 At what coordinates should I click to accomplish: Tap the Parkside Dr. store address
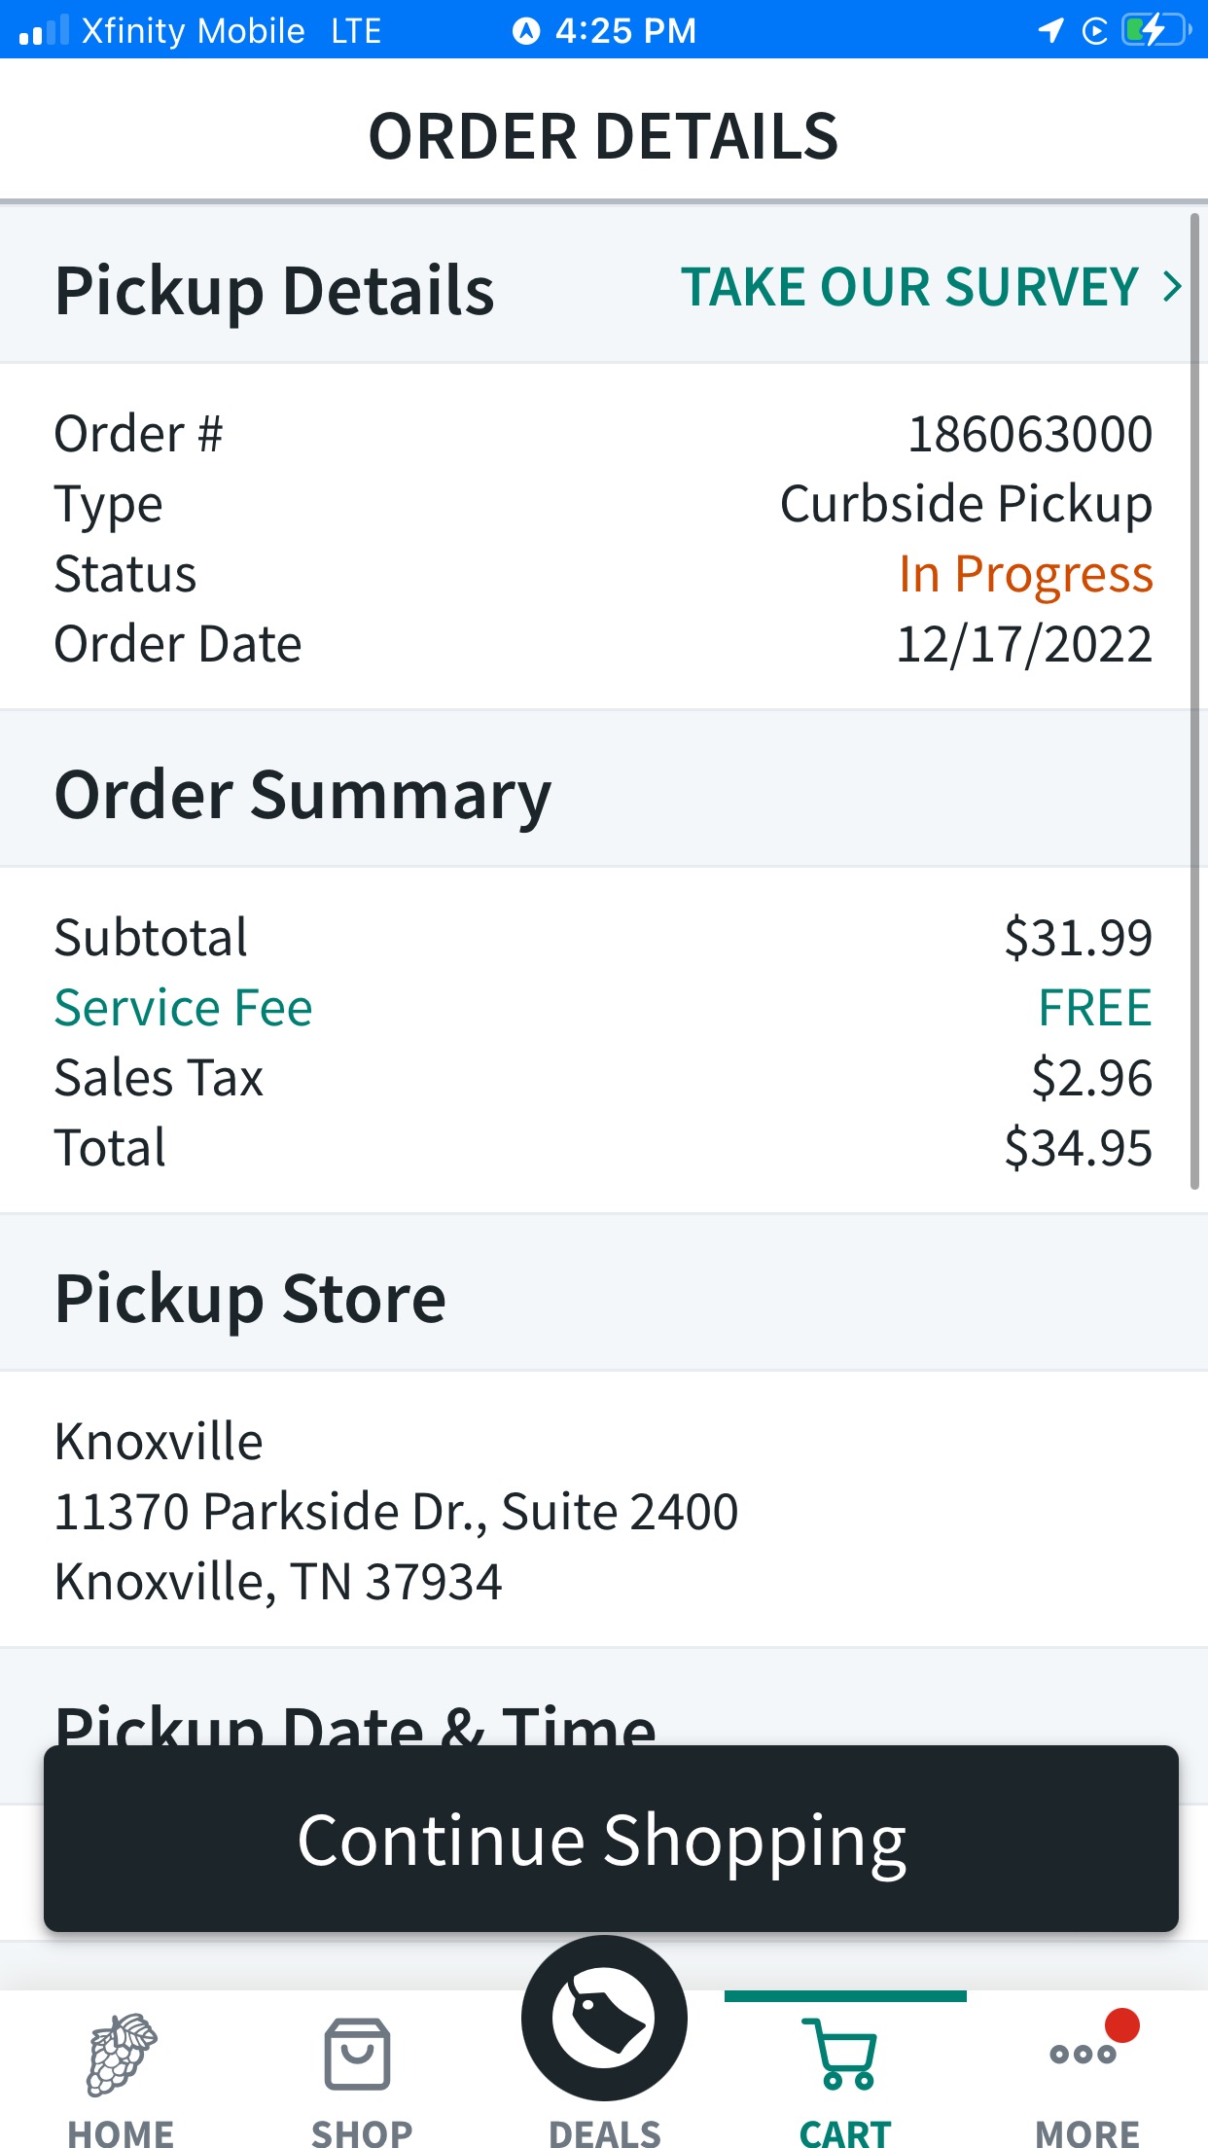tap(396, 1512)
